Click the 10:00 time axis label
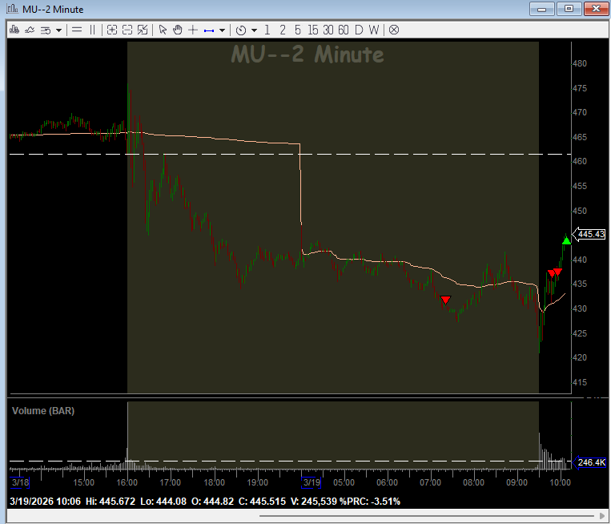 pos(560,482)
